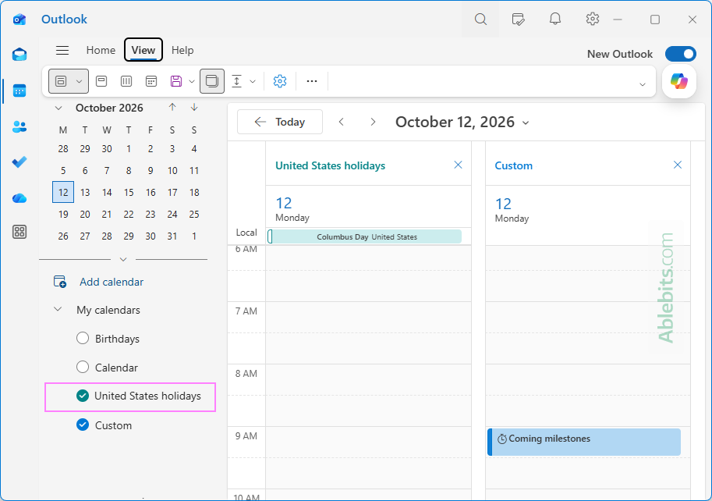Open the Coming milestones event
Screen dimensions: 712x501
[x=584, y=442]
